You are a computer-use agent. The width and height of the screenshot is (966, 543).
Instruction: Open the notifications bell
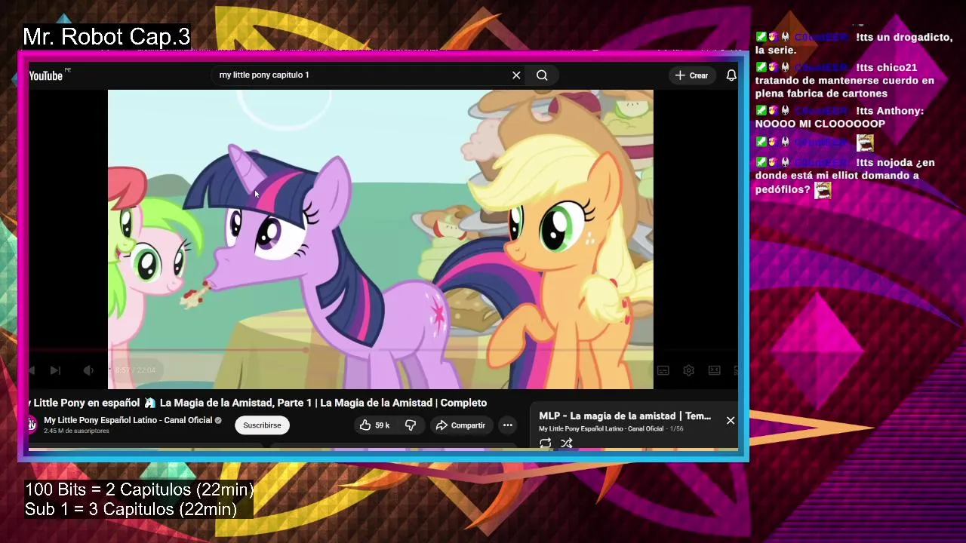click(731, 75)
